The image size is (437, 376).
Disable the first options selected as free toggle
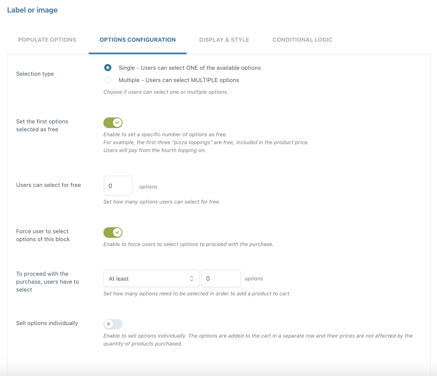click(x=113, y=123)
